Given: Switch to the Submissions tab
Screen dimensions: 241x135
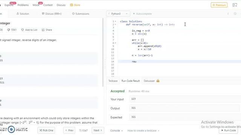Looking at the screenshot, I should 81,13.
